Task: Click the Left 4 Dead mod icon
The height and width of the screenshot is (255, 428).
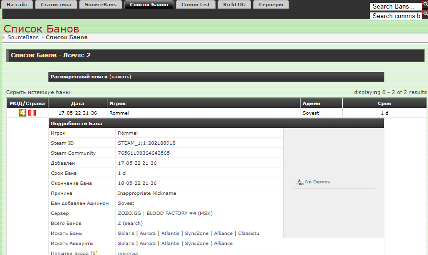Action: (x=22, y=113)
